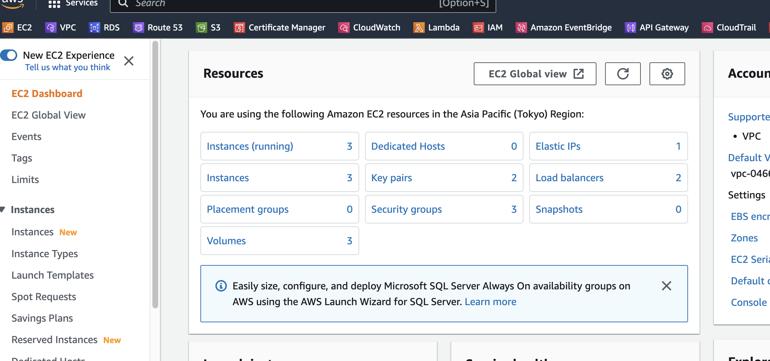Click the EC2 Global view button
This screenshot has width=770, height=361.
point(535,74)
